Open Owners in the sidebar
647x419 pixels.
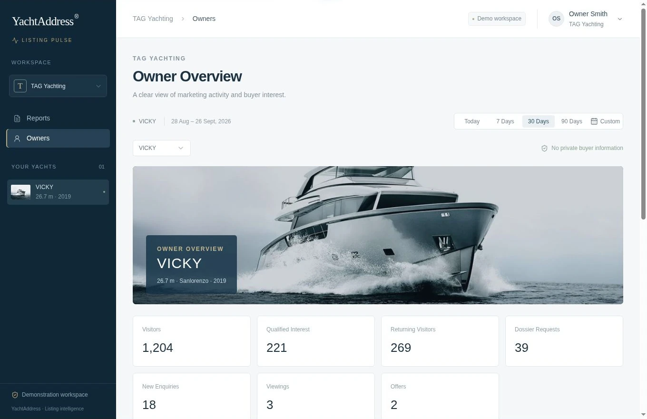coord(58,138)
